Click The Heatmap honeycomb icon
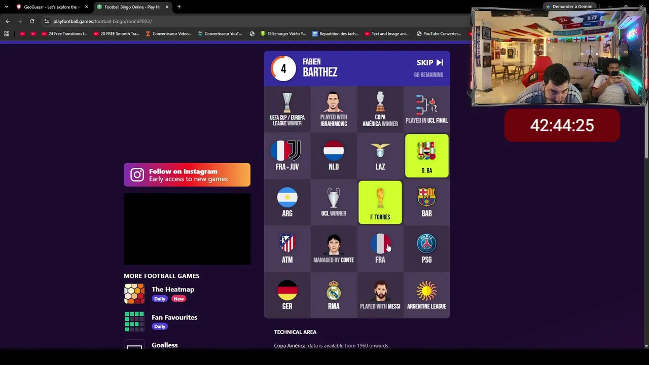This screenshot has height=365, width=649. point(134,294)
